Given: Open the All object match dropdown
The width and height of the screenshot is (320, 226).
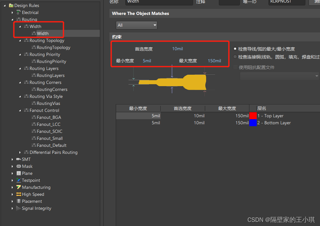Looking at the screenshot, I should (x=136, y=25).
